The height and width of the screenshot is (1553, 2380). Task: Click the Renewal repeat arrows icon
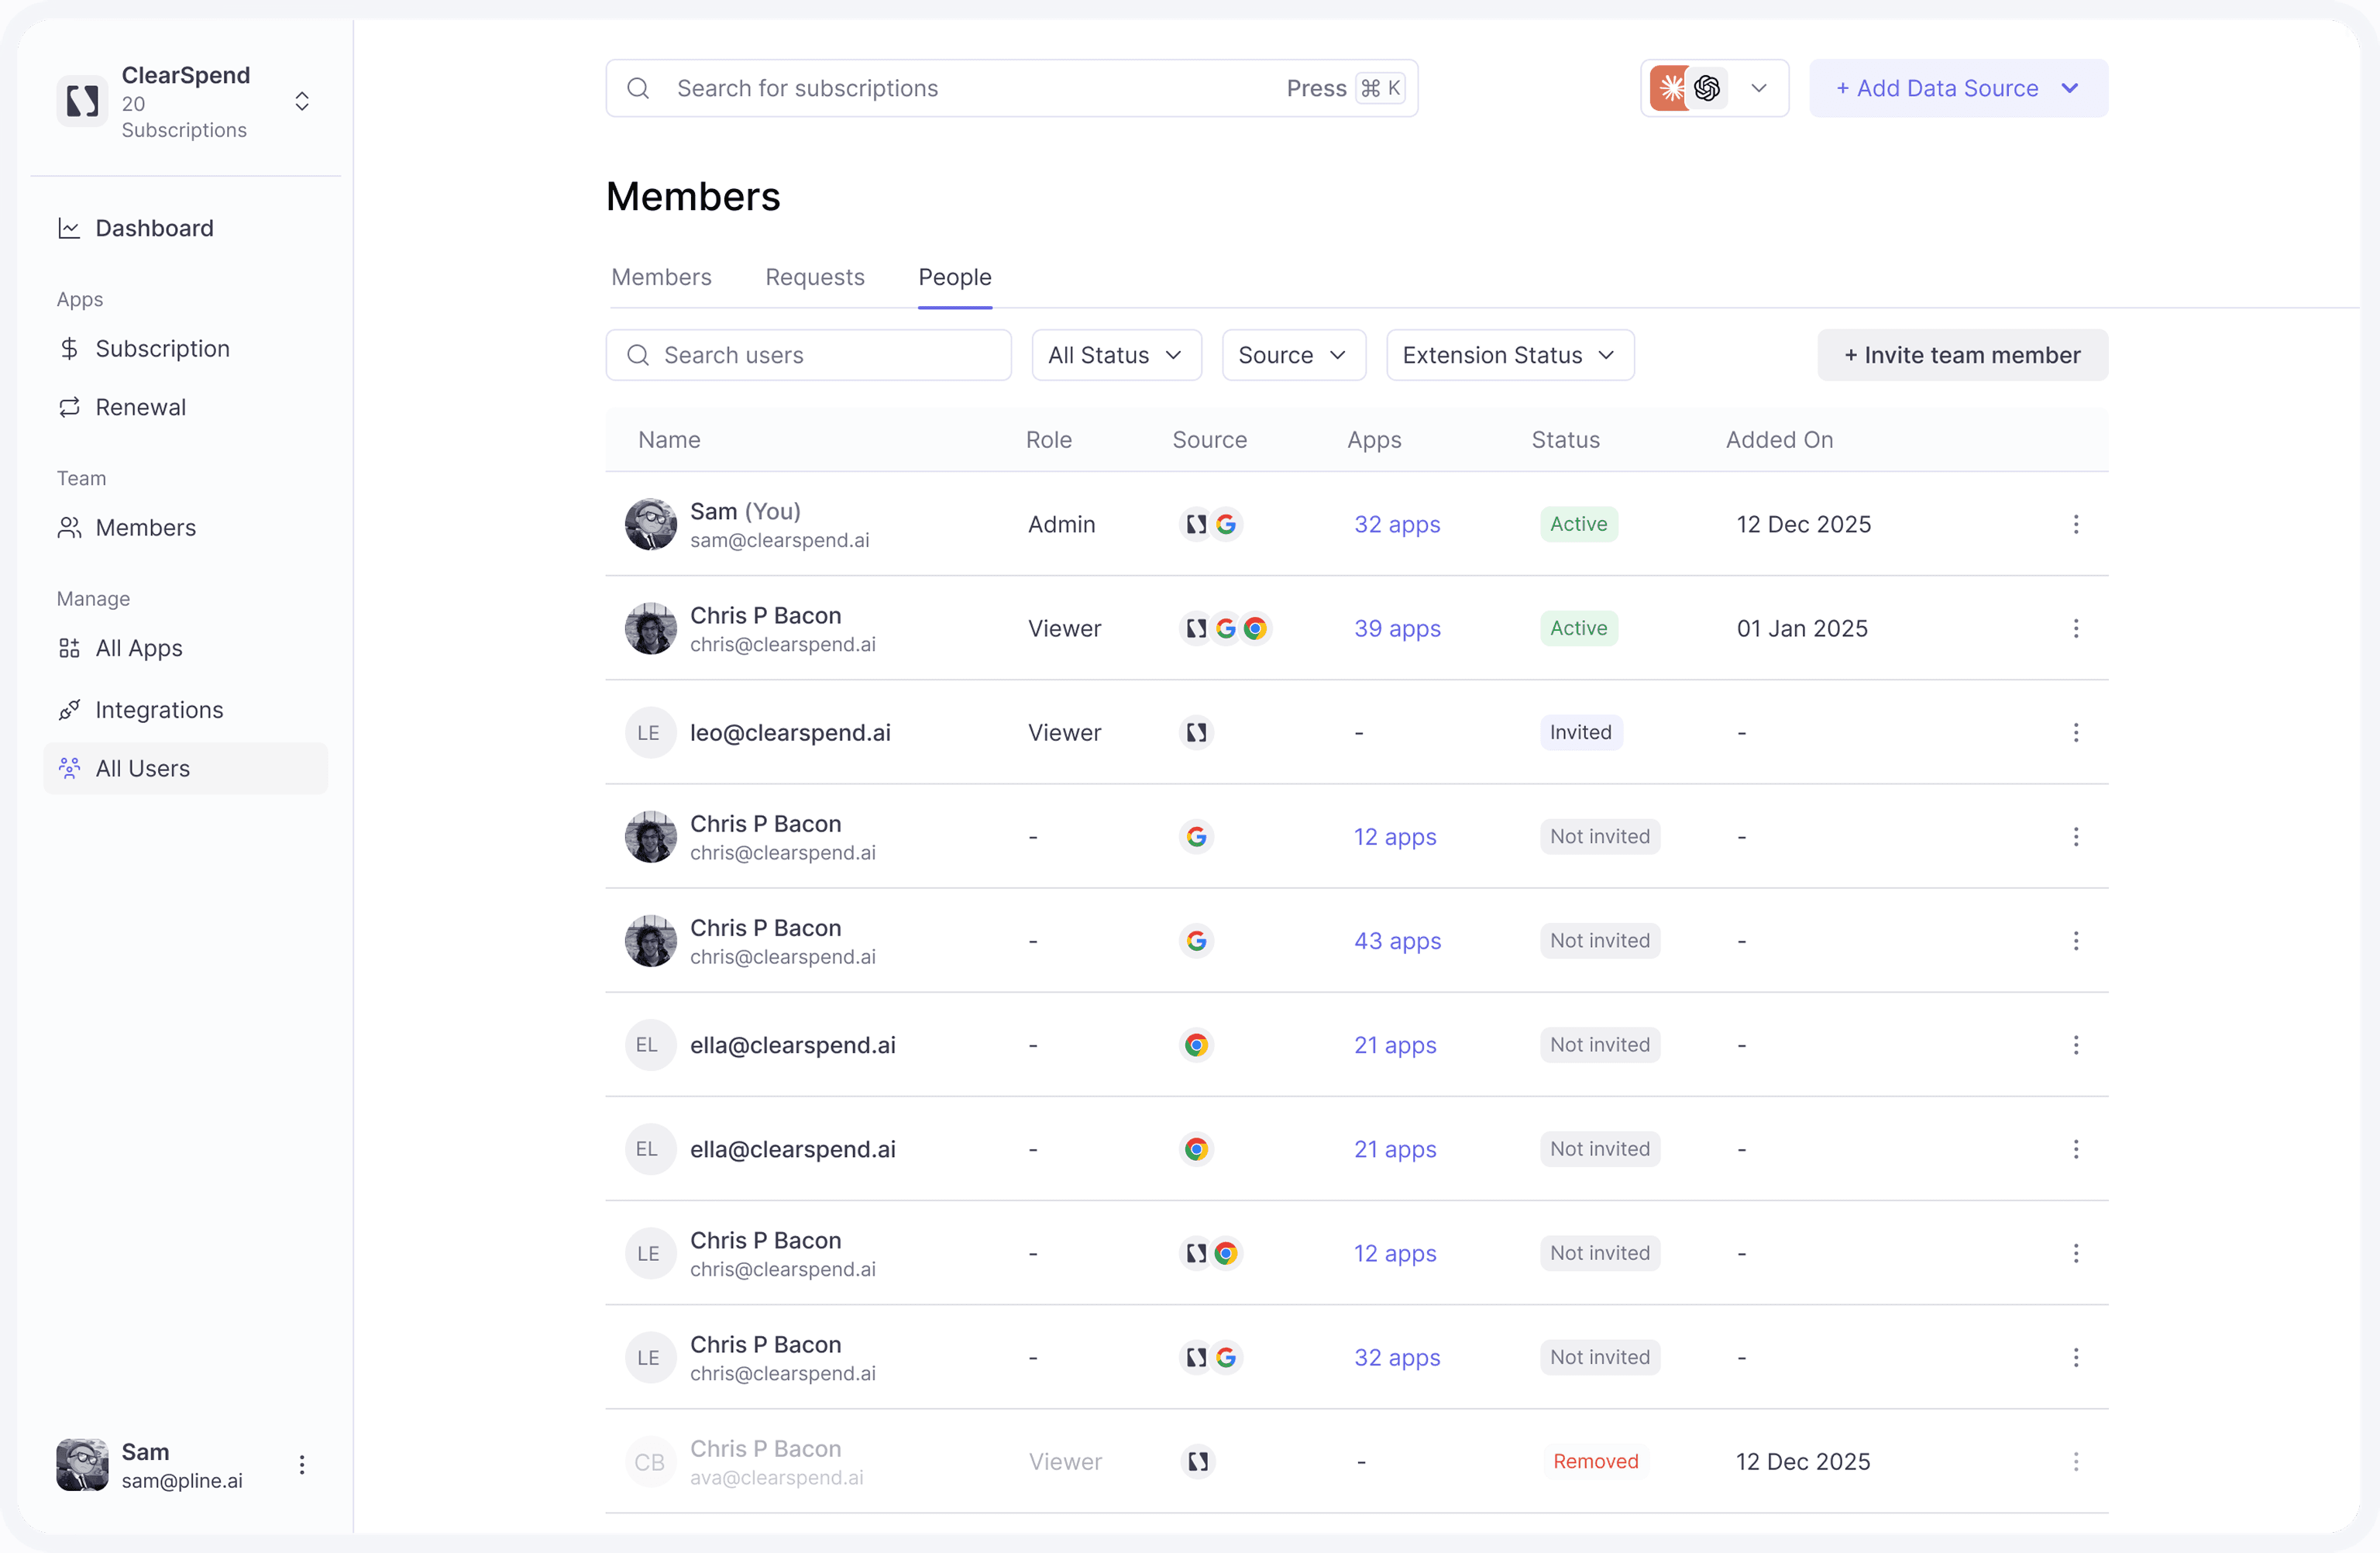[x=69, y=407]
